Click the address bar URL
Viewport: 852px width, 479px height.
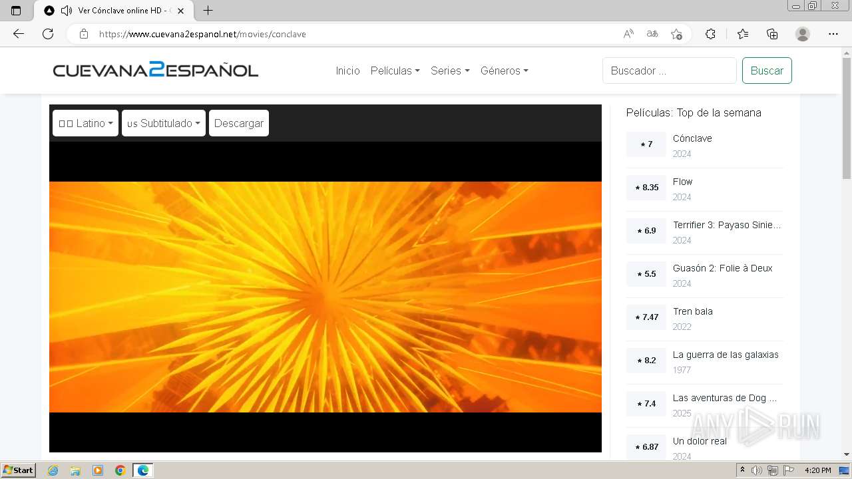click(x=202, y=34)
